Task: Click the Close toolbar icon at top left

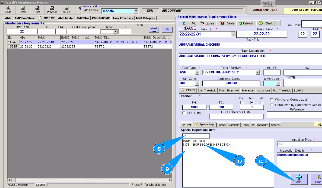Action: pos(8,10)
